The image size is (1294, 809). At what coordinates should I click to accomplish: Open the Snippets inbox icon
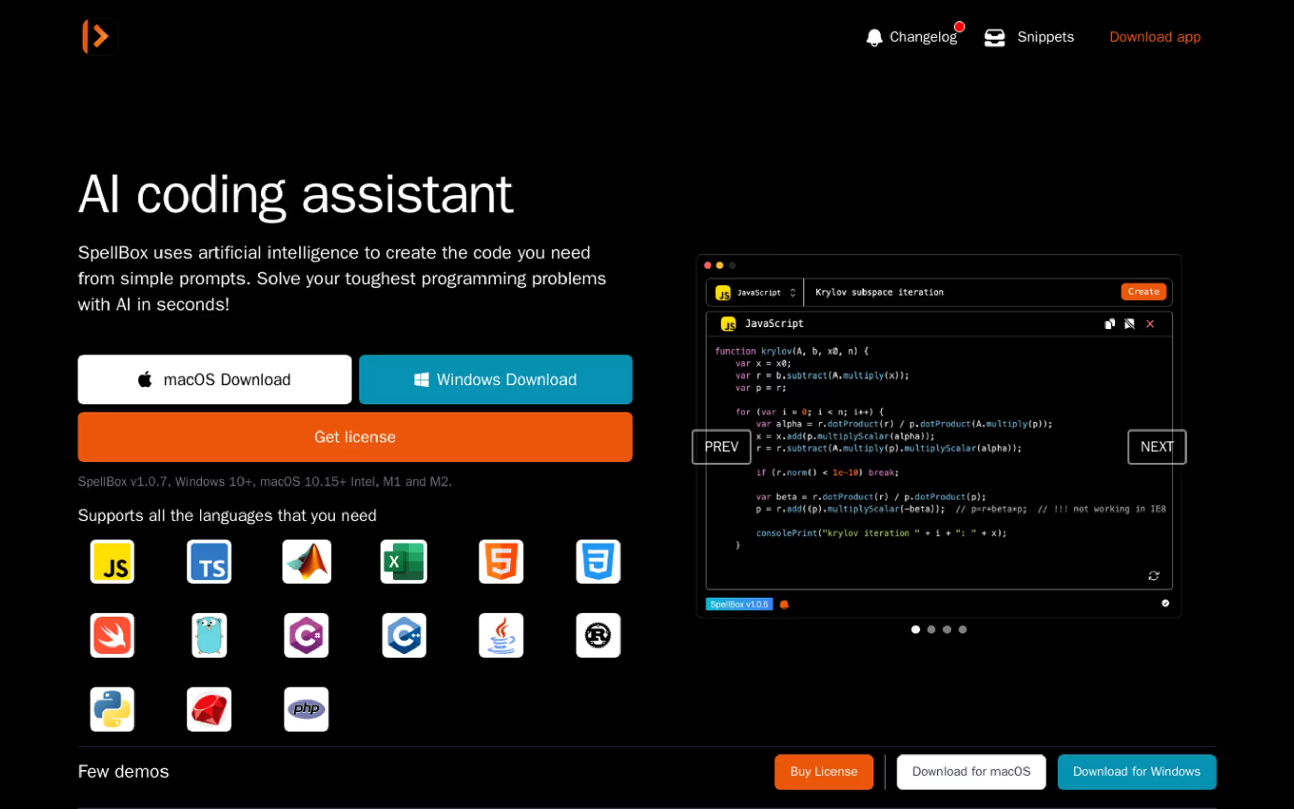[994, 37]
